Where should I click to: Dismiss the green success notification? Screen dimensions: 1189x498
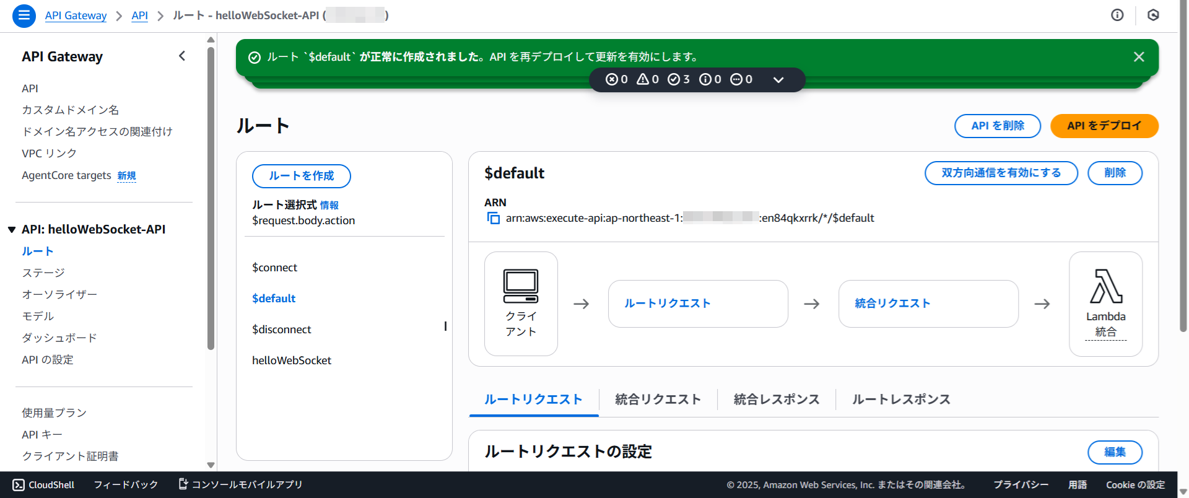coord(1138,57)
